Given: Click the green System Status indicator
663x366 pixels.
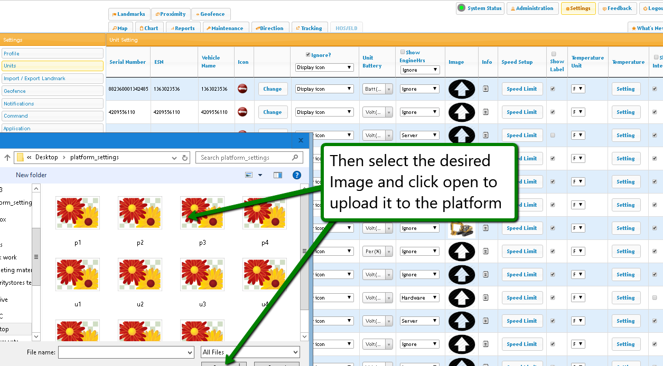Looking at the screenshot, I should tap(461, 8).
